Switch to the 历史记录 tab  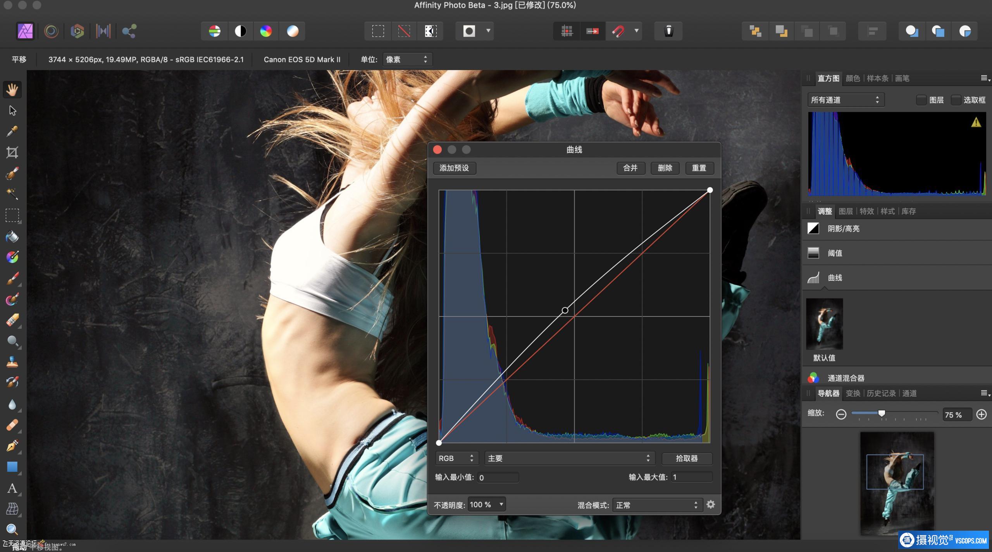[881, 393]
